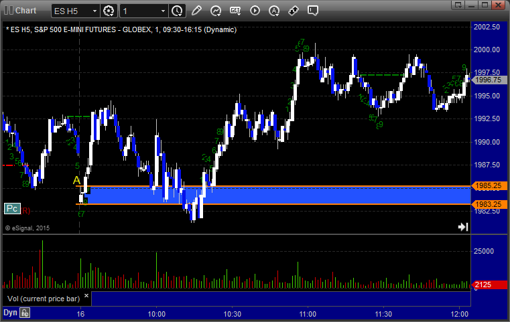Click the 10:00 time axis label
The image size is (510, 322).
click(156, 314)
